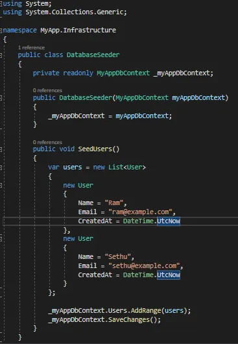Click the myAppDbContext constructor parameter
This screenshot has width=238, height=344.
[198, 97]
